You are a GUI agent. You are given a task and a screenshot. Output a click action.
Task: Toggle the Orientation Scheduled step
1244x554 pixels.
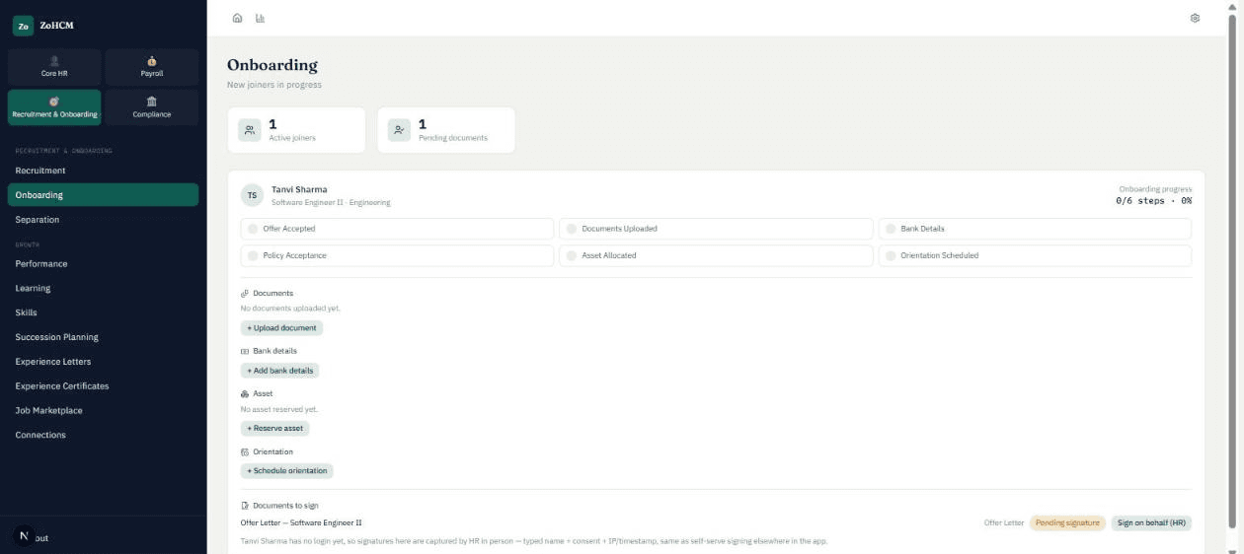point(1035,255)
